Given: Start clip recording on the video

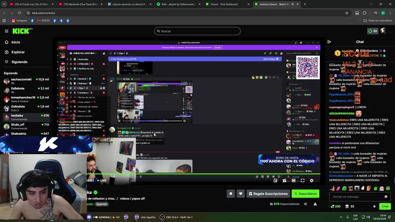Looking at the screenshot, I should (284, 181).
